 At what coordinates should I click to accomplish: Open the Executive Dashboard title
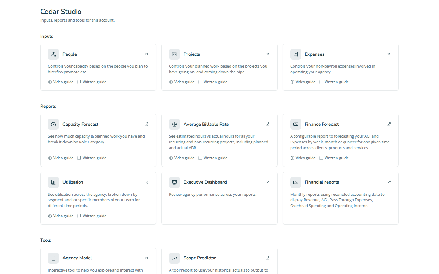205,182
